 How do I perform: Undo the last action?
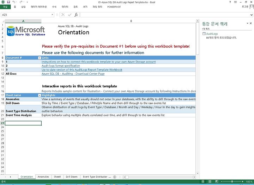tap(14, 2)
